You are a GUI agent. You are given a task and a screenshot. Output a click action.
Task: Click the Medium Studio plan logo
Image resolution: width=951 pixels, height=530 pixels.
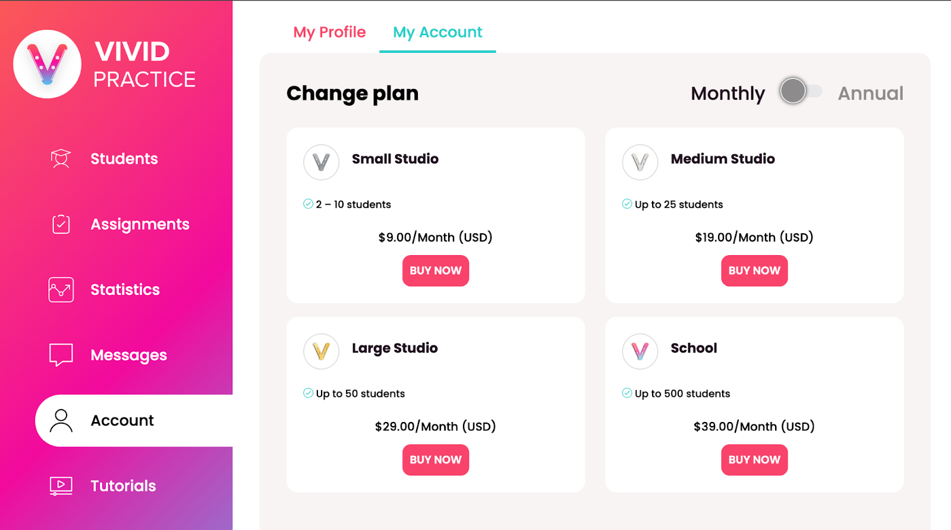(640, 162)
